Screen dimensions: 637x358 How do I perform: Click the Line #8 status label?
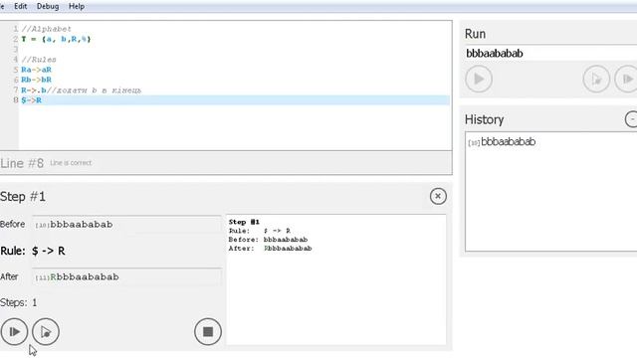point(22,163)
